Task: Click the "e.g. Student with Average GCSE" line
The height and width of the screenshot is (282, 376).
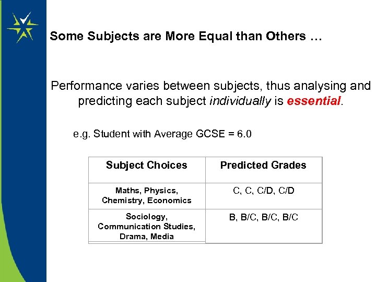Action: [x=146, y=134]
